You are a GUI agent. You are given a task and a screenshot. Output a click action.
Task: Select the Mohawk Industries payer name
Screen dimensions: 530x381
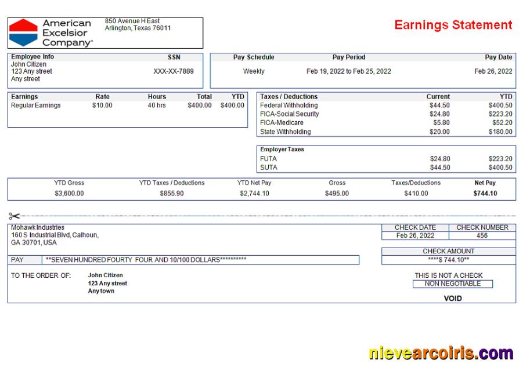38,227
